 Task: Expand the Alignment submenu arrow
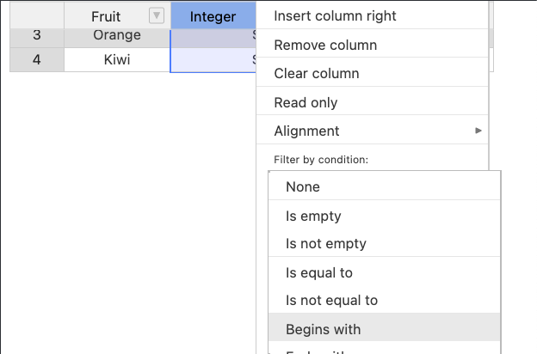pos(478,131)
